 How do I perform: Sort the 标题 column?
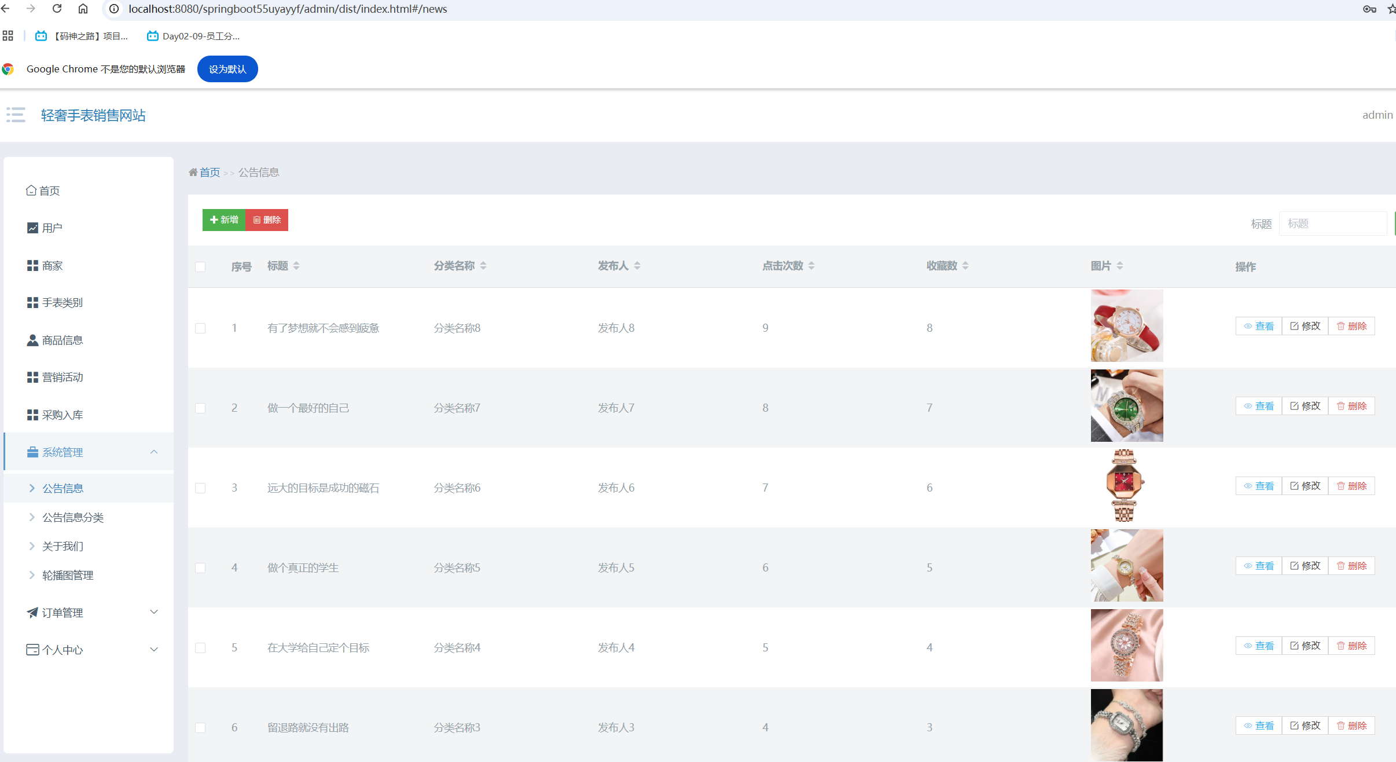(x=296, y=266)
